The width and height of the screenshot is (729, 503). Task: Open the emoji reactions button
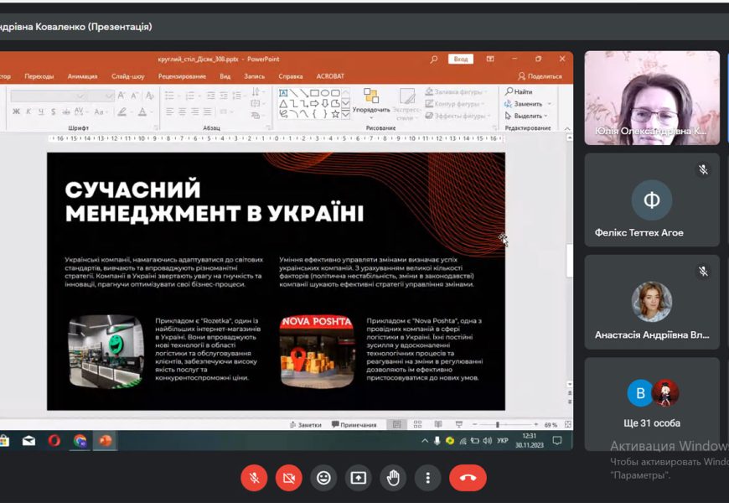[323, 478]
